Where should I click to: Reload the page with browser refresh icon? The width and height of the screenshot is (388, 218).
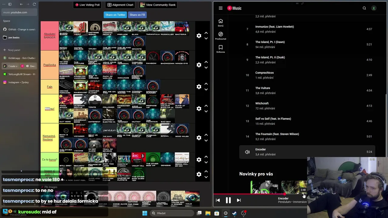[x=34, y=4]
